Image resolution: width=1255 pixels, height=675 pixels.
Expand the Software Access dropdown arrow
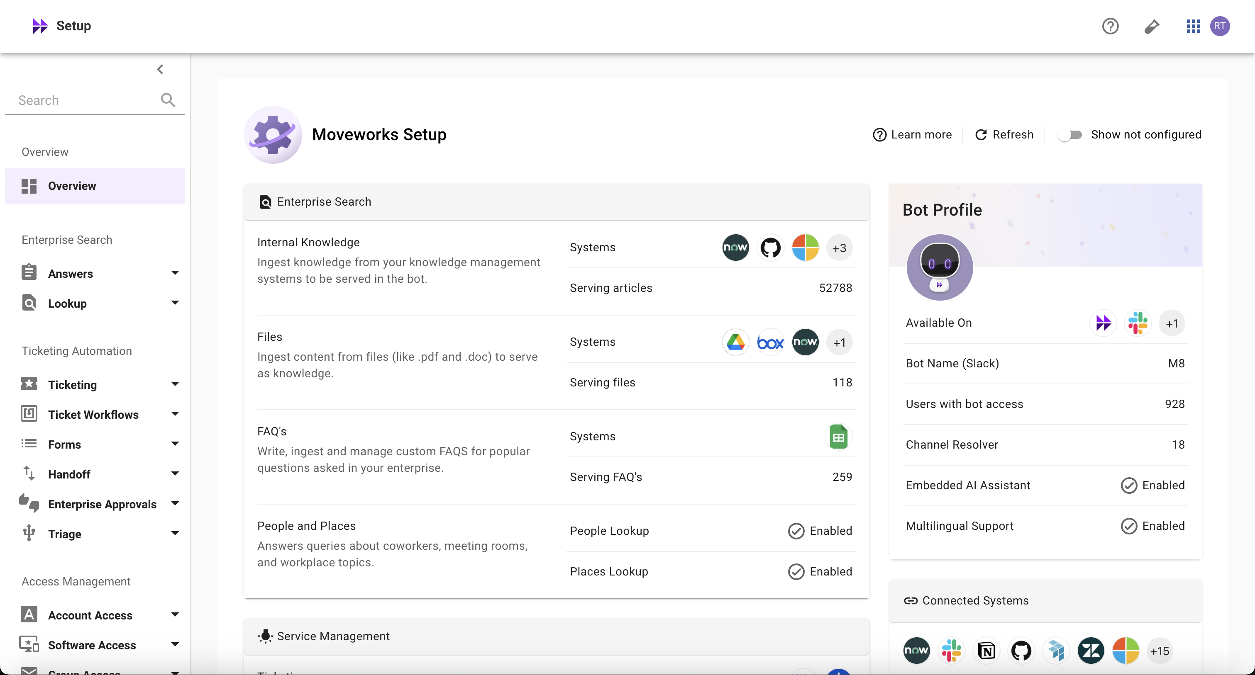point(175,644)
